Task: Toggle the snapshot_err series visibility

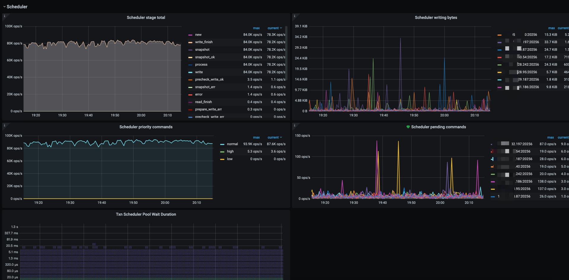Action: 205,87
